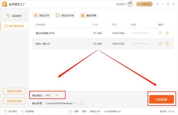
Task: Open 在线客服 support
Action: (x=27, y=111)
